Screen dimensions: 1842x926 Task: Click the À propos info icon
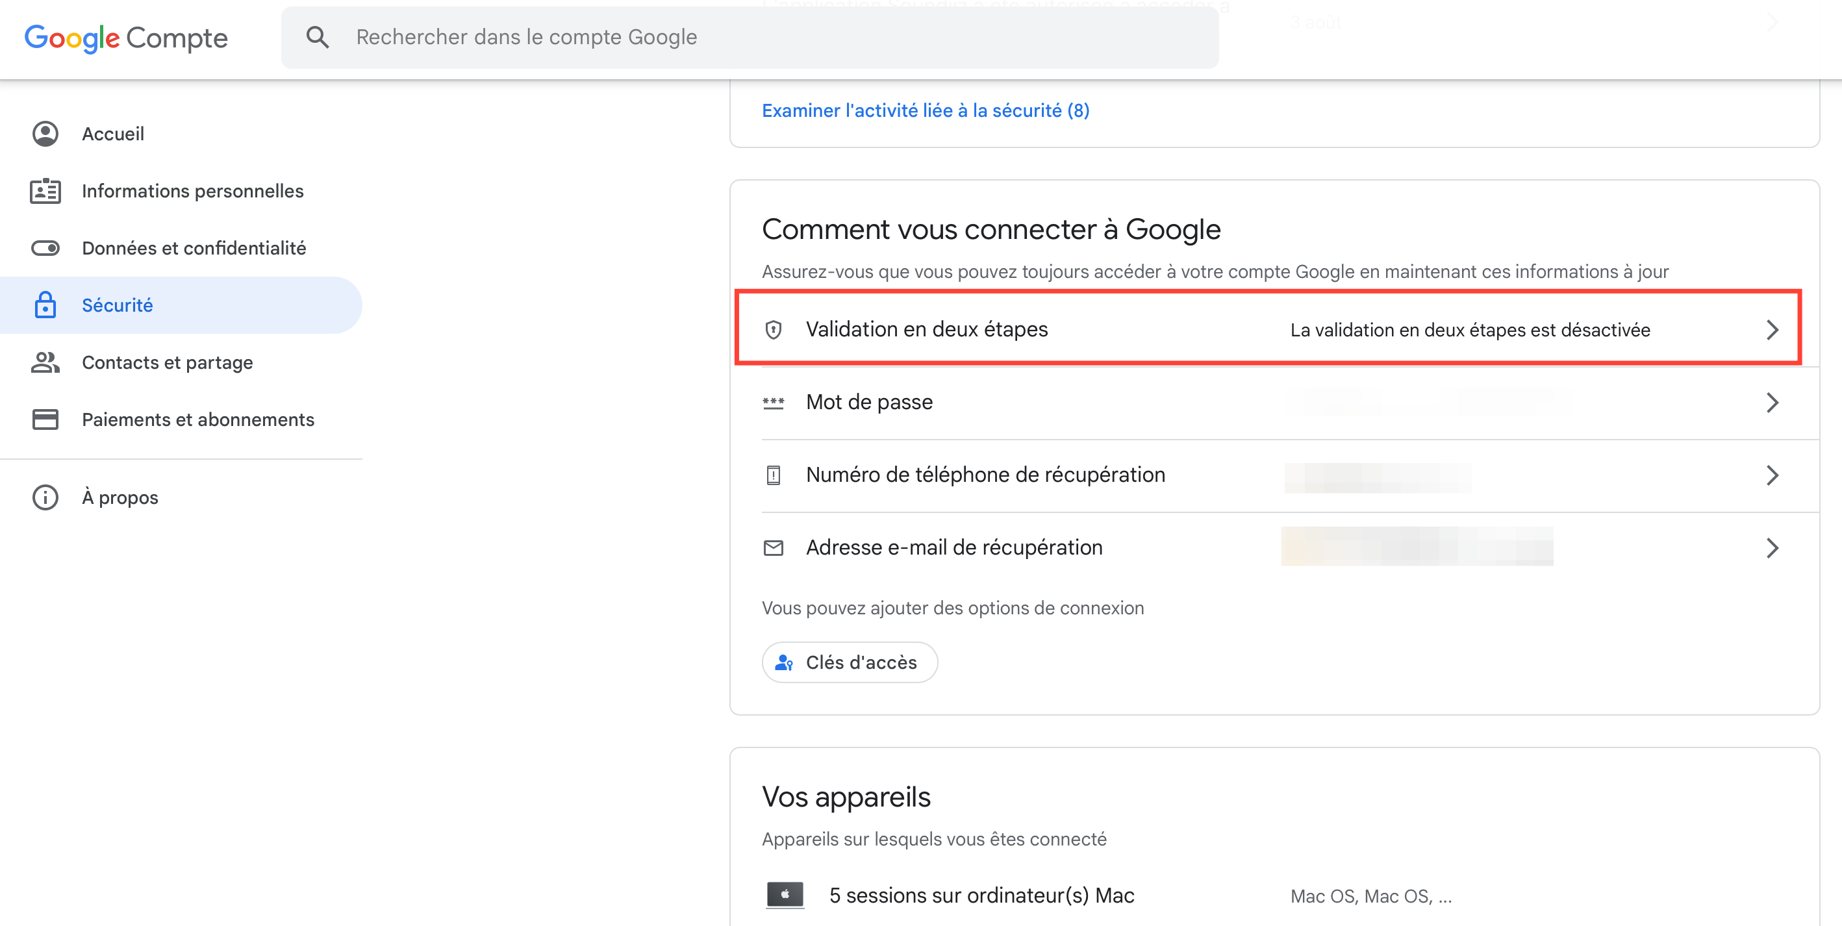point(45,497)
